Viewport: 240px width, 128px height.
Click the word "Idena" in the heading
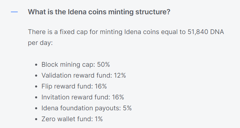click(x=77, y=12)
